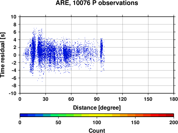Click the plot title 'ARE, 10076 P observations'
The image size is (178, 133).
pos(97,3)
